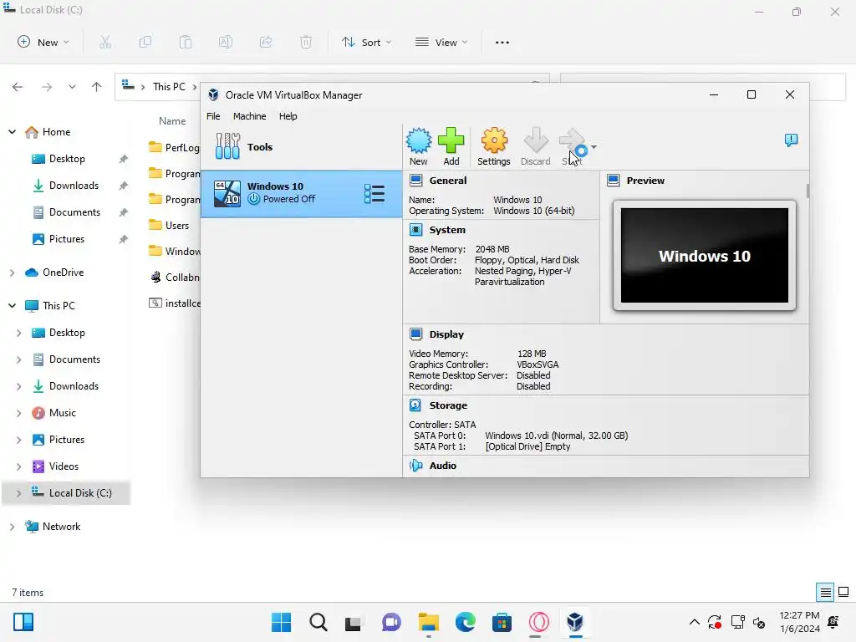Click the System section header

click(447, 231)
